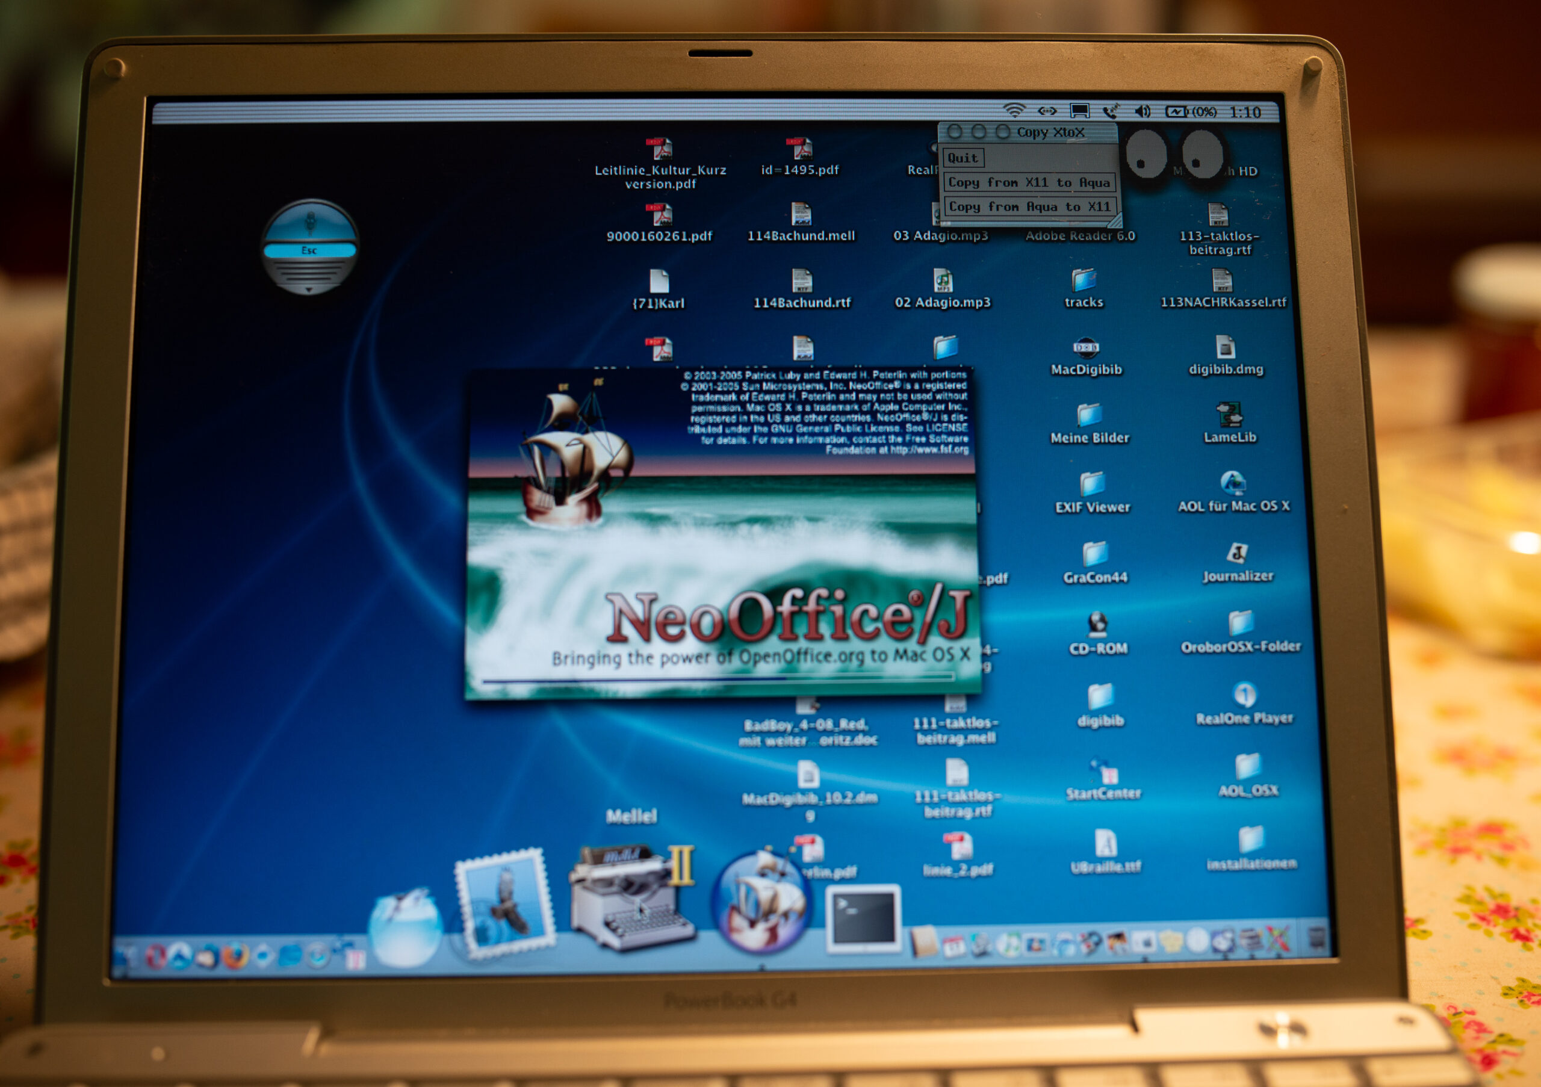Expand the speech feedback window bottom arrow
The image size is (1541, 1087).
point(309,290)
